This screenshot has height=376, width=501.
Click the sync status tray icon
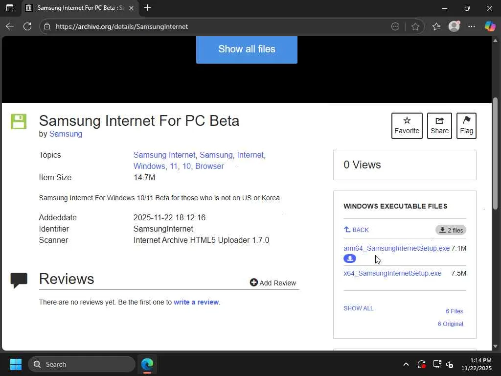[421, 364]
